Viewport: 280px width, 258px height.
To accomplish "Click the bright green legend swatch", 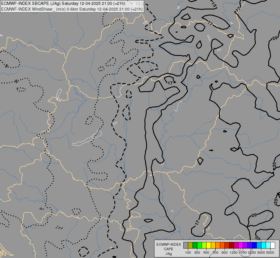I will click(199, 245).
